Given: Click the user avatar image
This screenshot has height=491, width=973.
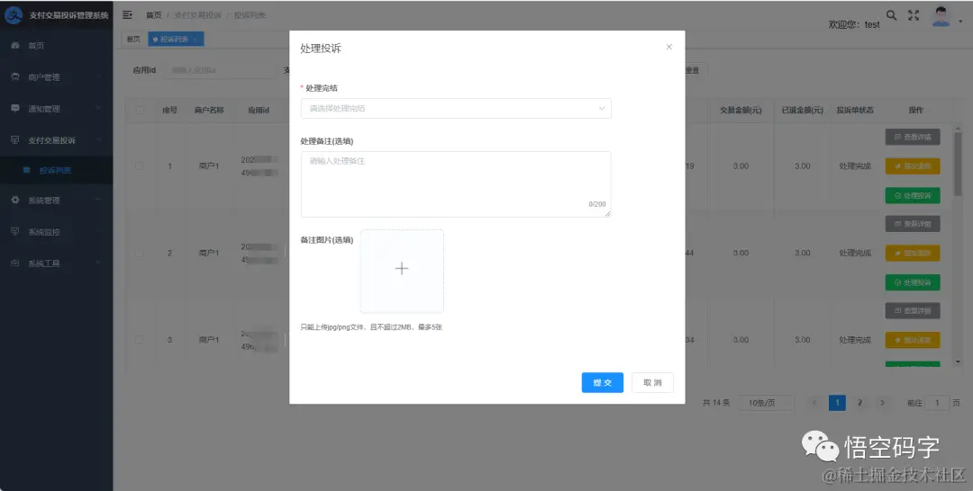Looking at the screenshot, I should point(941,17).
